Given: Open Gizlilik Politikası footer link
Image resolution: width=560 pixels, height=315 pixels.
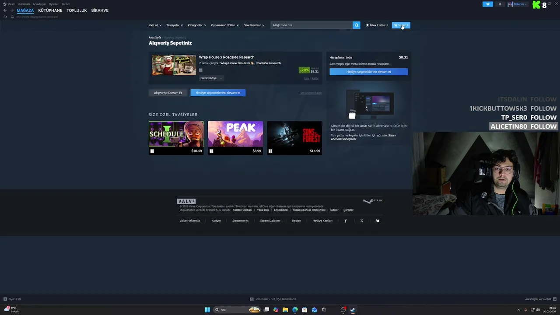Looking at the screenshot, I should coord(242,210).
